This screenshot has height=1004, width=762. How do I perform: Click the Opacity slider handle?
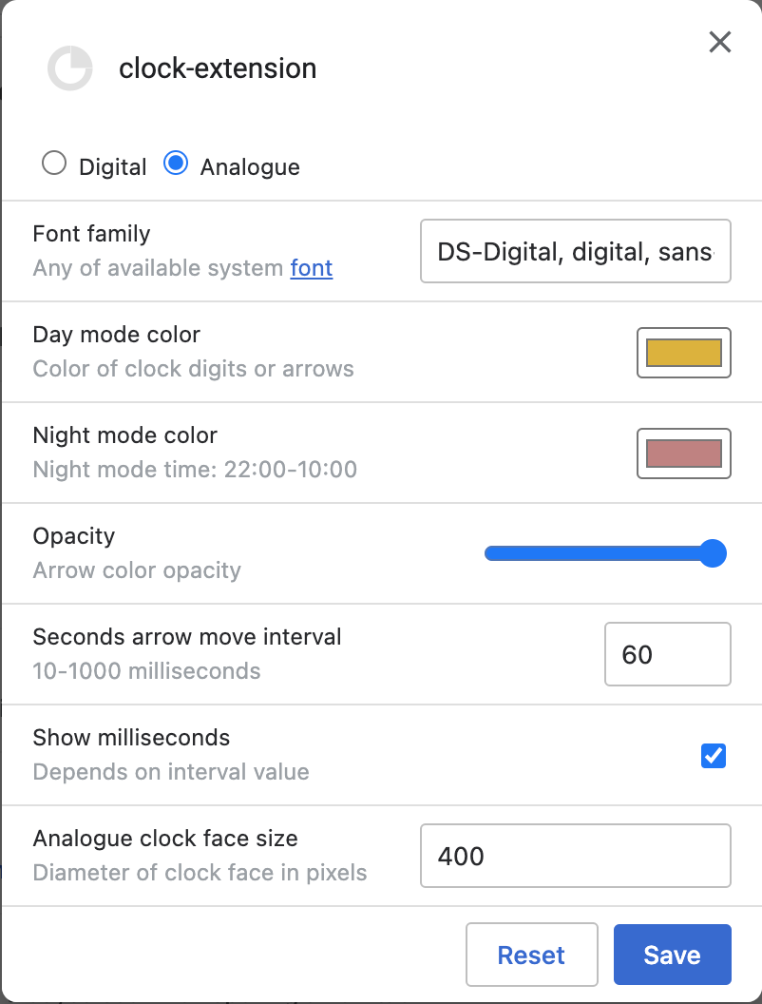click(x=713, y=553)
